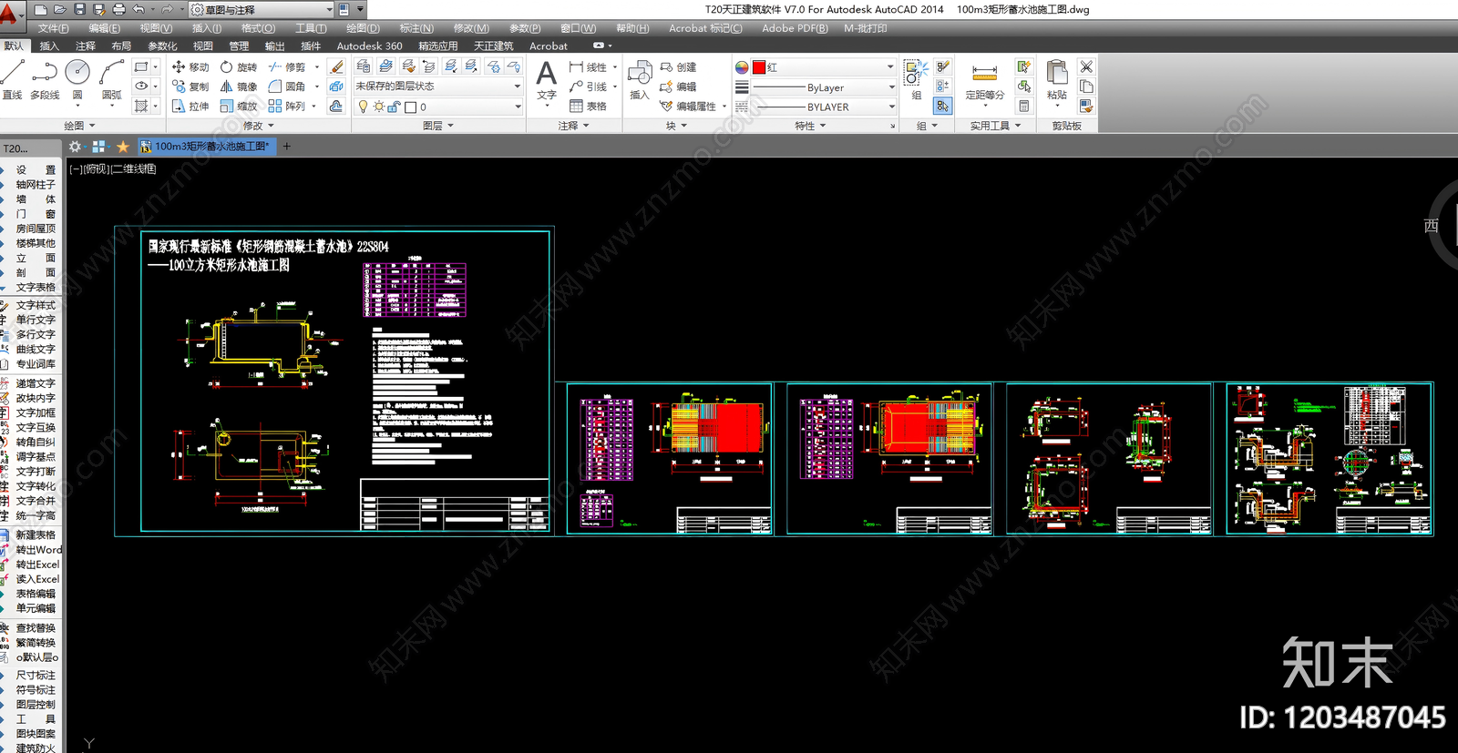
Task: Toggle the [-] viewport controls label
Action: tap(76, 168)
